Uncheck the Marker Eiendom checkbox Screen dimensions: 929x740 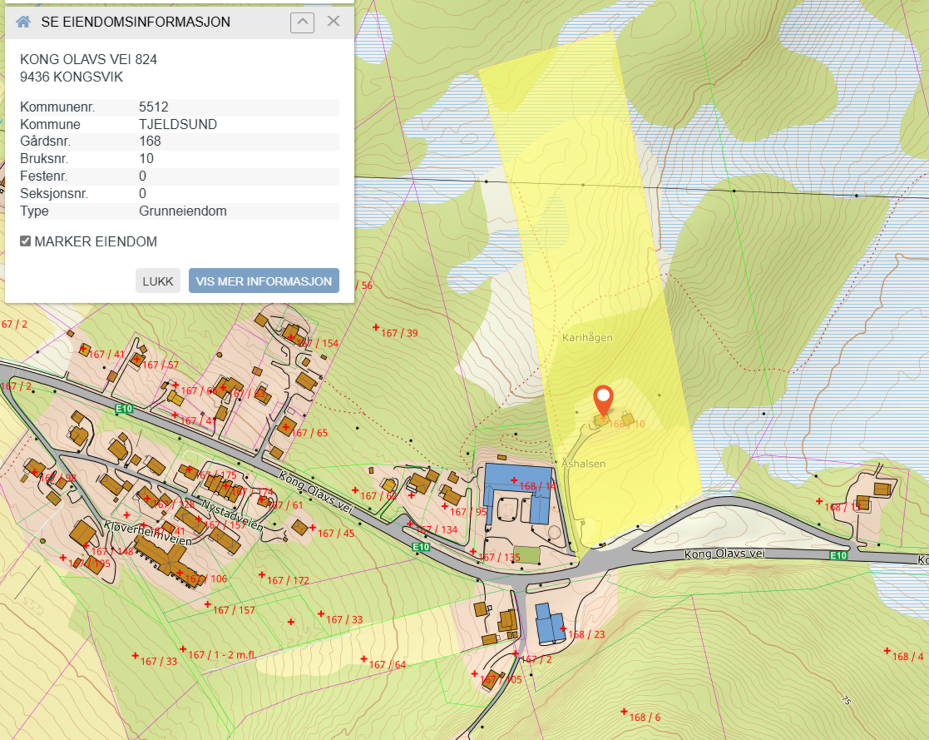(x=26, y=241)
